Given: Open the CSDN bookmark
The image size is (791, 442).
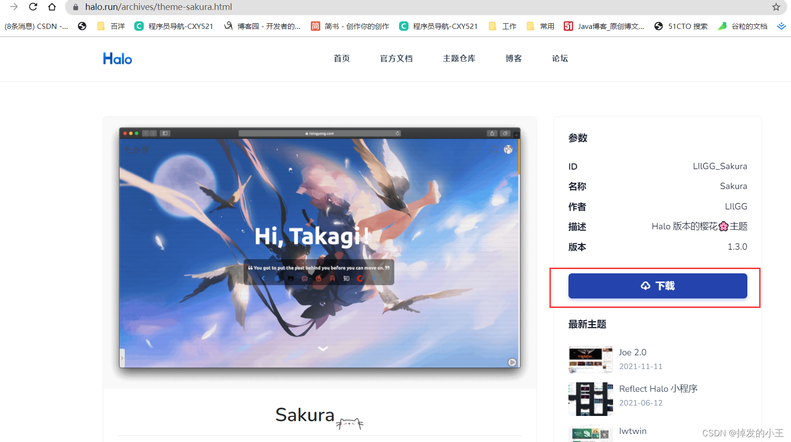Looking at the screenshot, I should 37,26.
